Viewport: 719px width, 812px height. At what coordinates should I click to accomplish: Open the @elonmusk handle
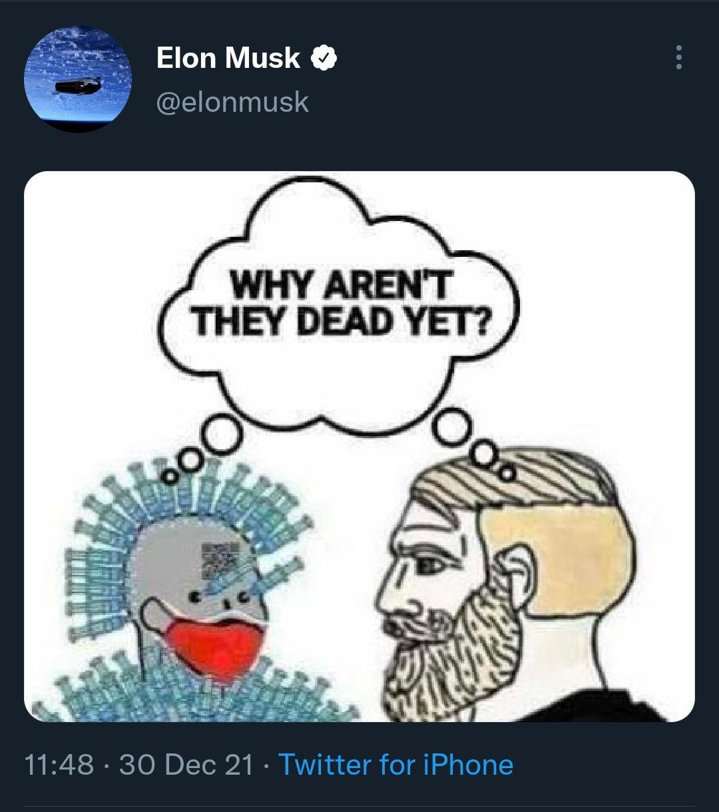point(232,102)
